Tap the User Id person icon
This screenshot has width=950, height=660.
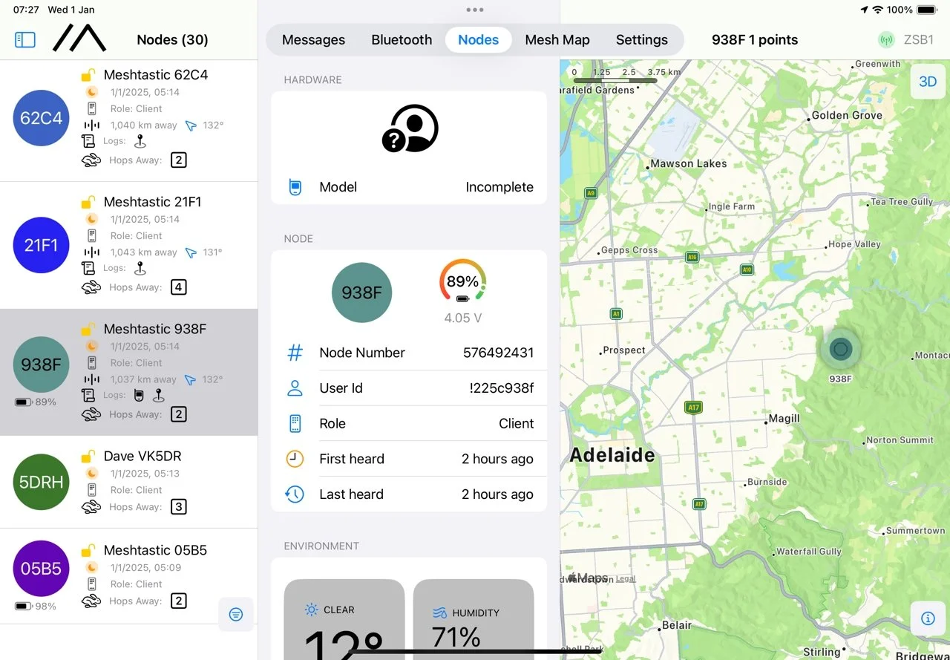[295, 388]
